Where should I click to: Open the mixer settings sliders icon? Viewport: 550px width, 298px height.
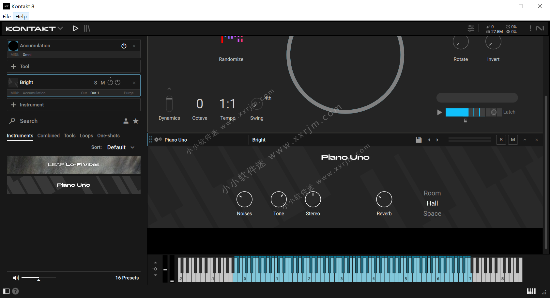click(471, 28)
